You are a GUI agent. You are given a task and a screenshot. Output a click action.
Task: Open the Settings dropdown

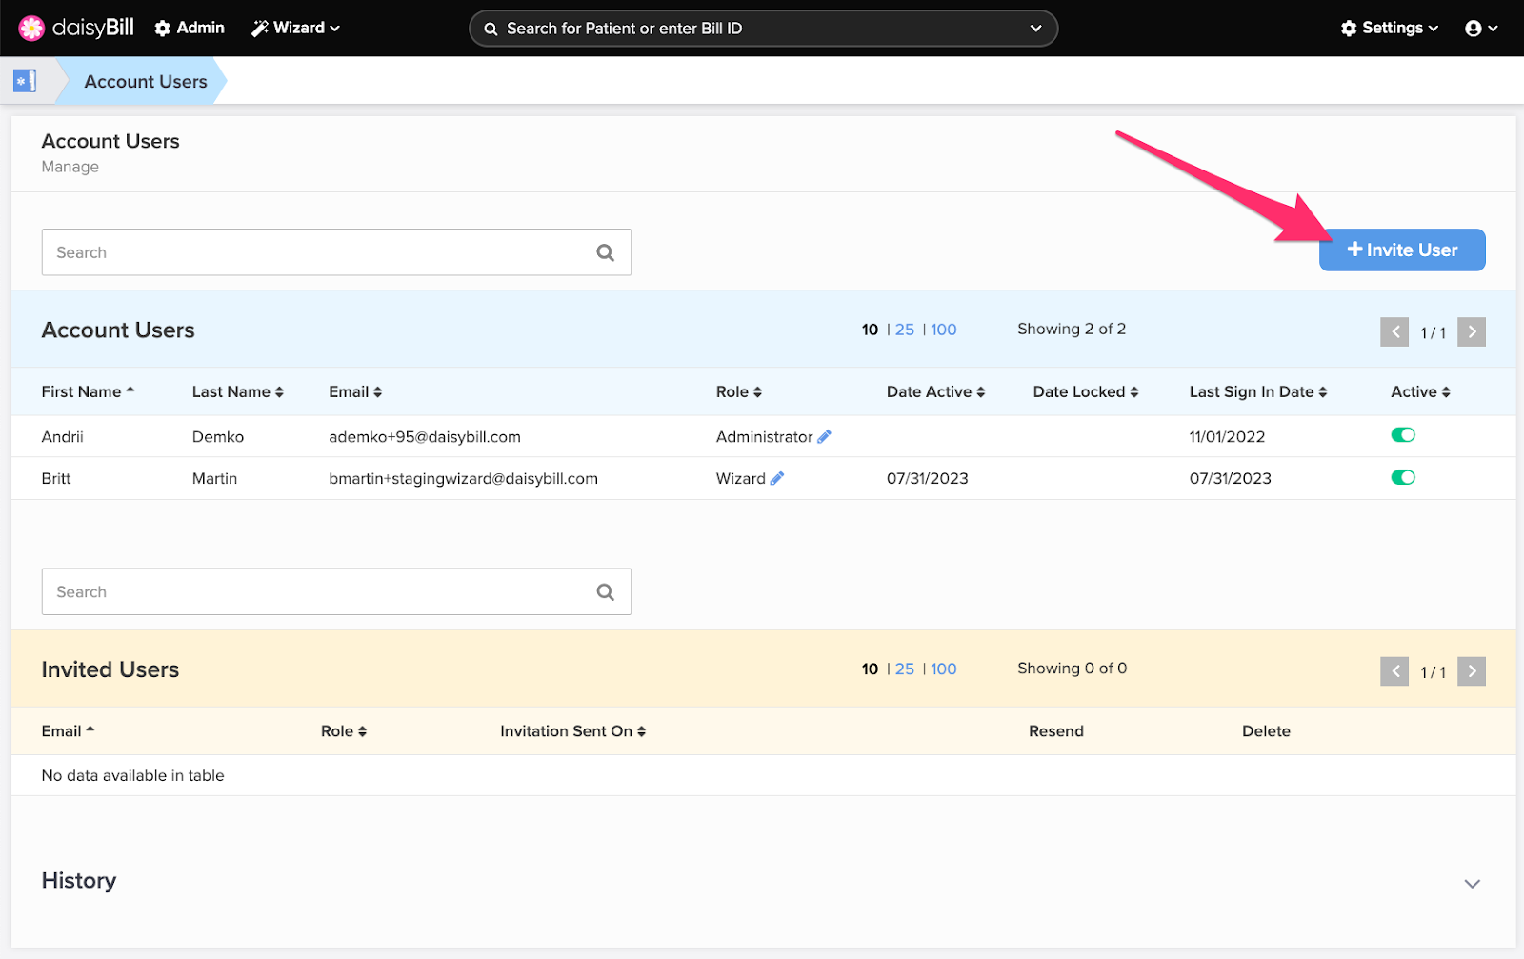[x=1389, y=28]
